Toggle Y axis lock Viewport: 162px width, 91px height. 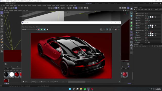[x=11, y=8]
